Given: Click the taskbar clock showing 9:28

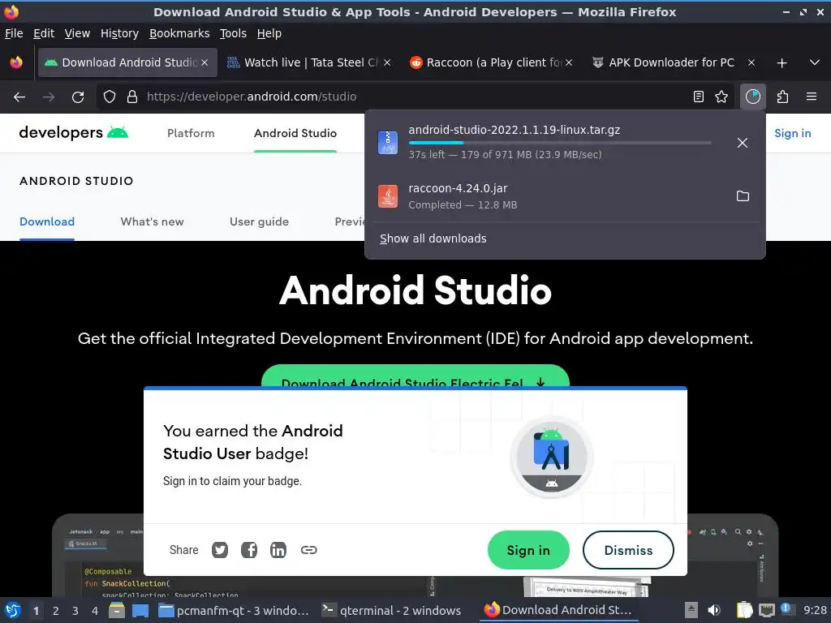Looking at the screenshot, I should 815,610.
